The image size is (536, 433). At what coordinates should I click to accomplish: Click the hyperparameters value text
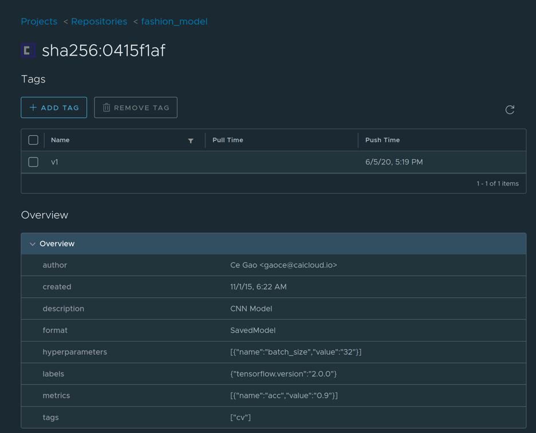click(295, 352)
